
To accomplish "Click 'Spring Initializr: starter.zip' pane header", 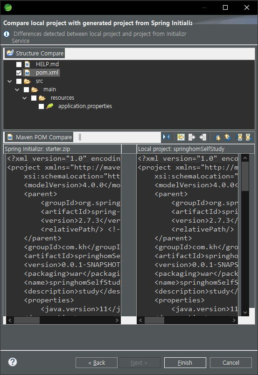I will tap(63, 149).
